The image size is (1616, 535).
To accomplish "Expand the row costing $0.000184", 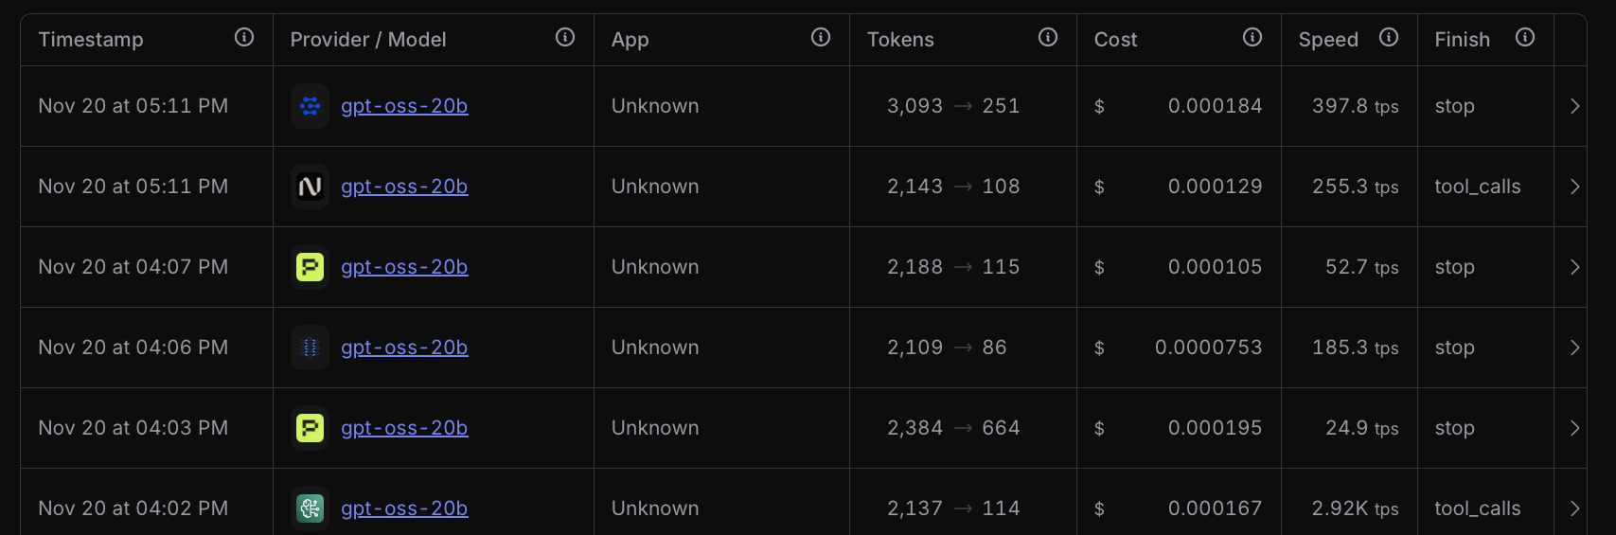I will coord(1574,106).
